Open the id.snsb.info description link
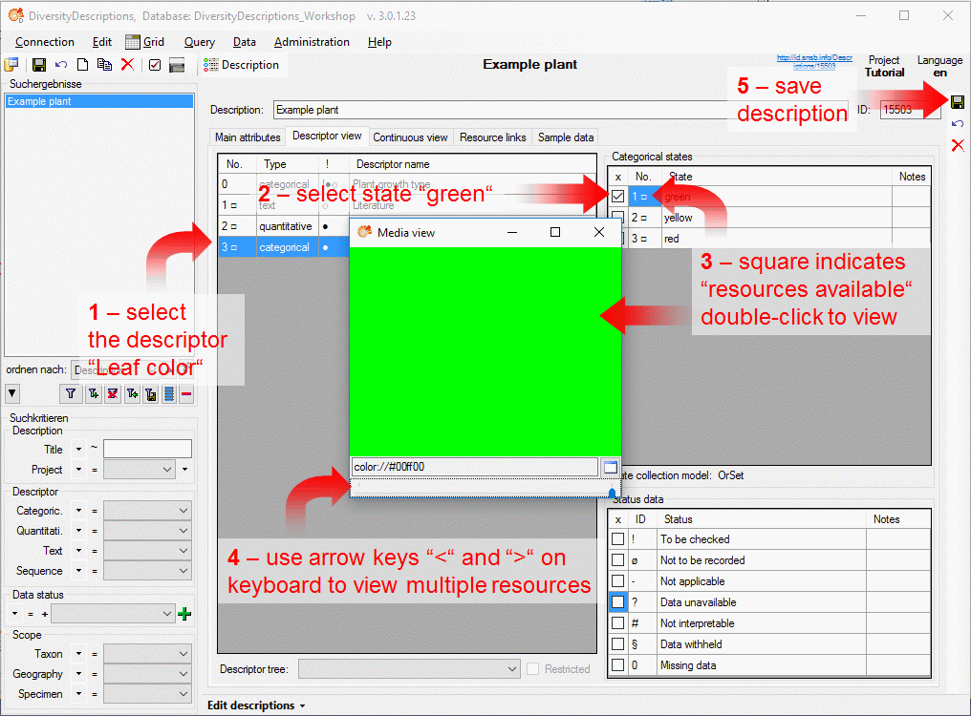This screenshot has width=971, height=716. [x=814, y=61]
